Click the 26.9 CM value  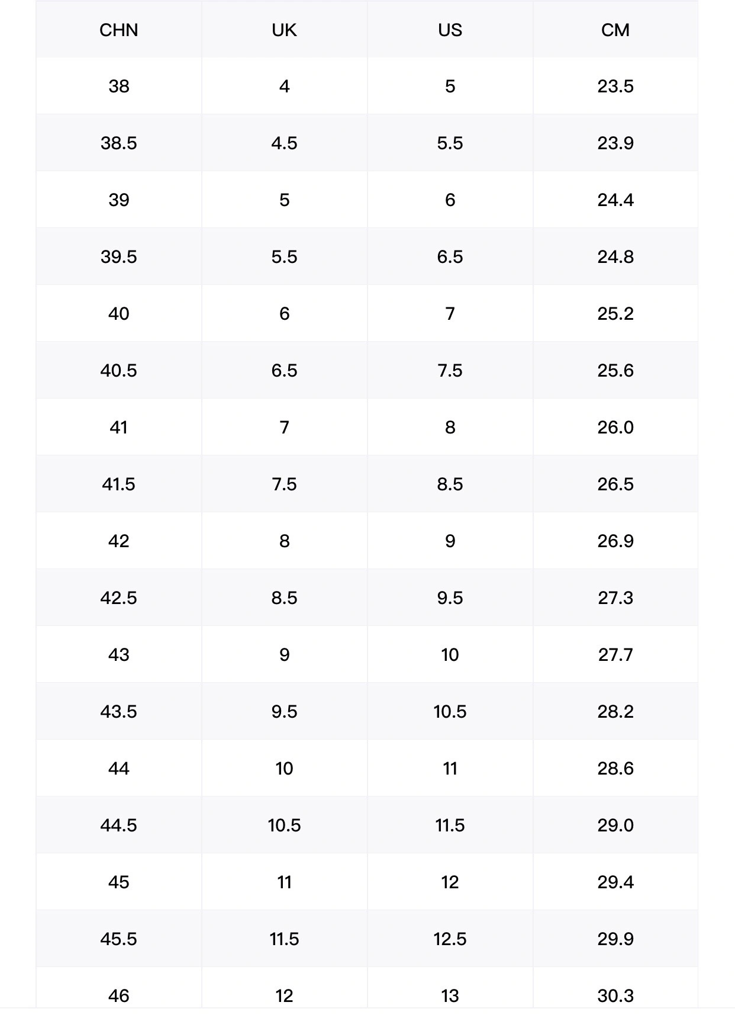coord(615,541)
